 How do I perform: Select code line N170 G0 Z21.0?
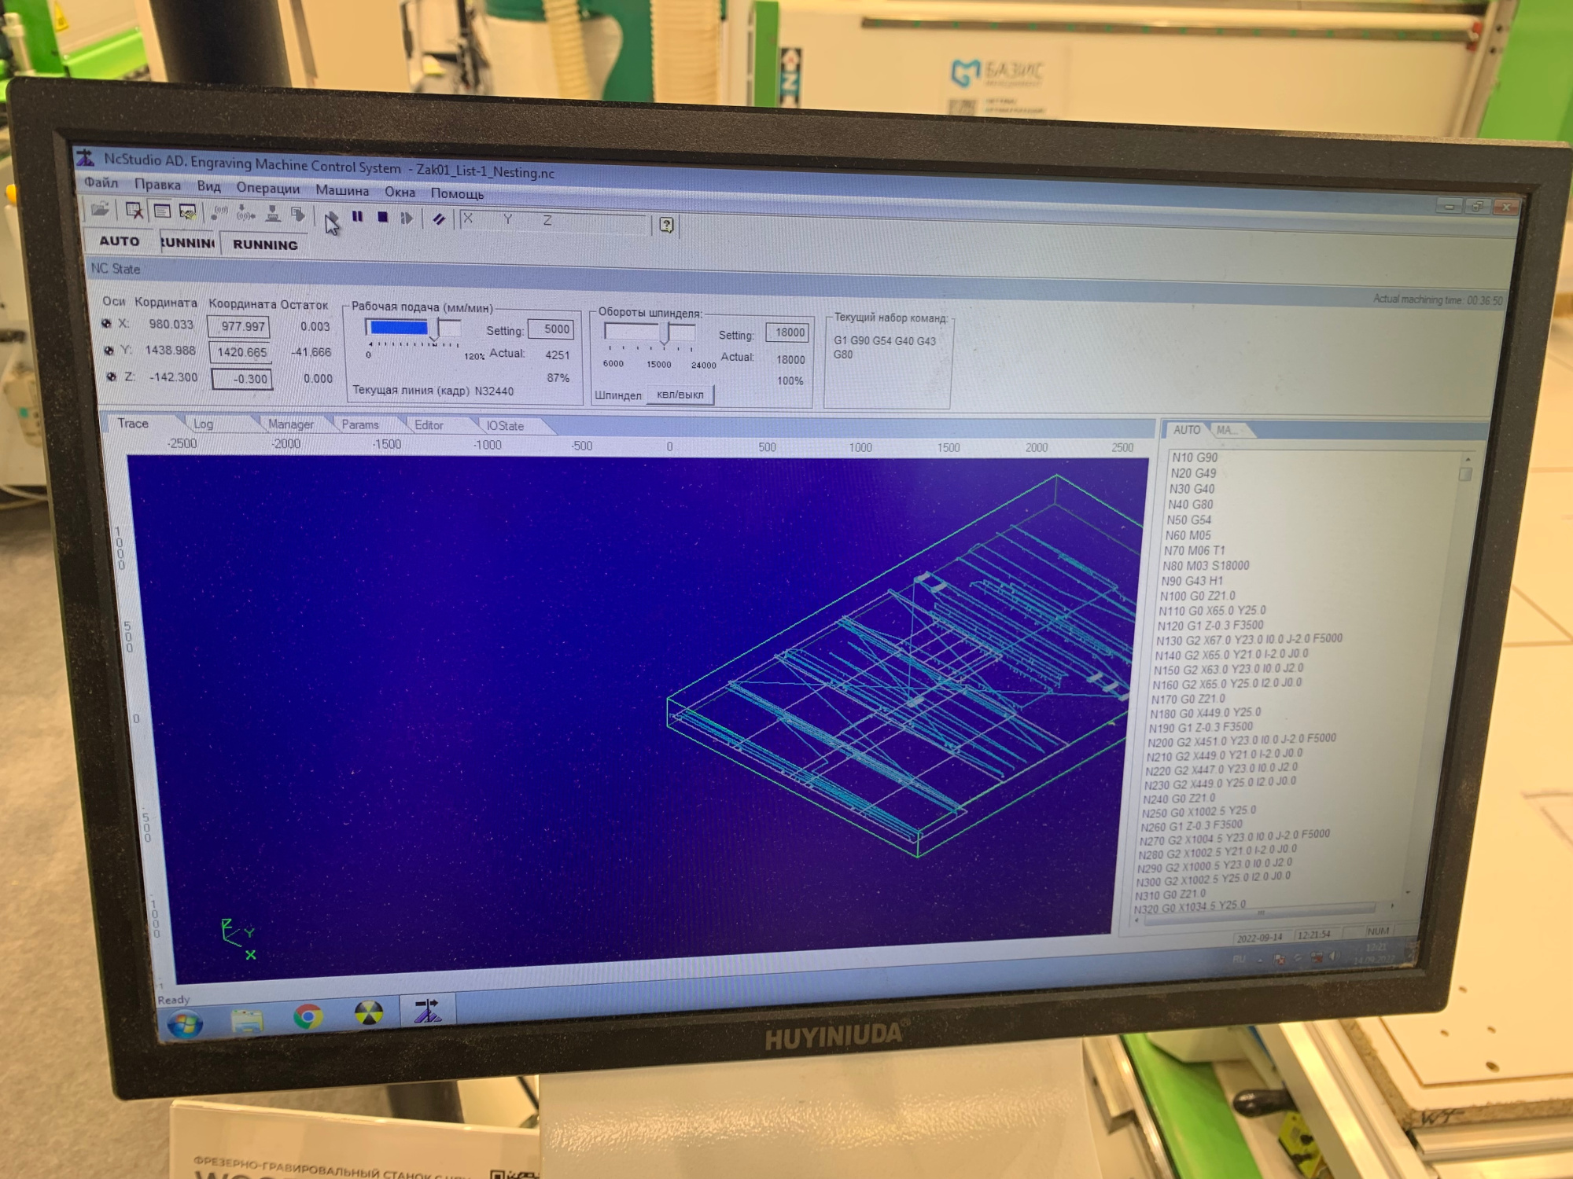click(1188, 699)
